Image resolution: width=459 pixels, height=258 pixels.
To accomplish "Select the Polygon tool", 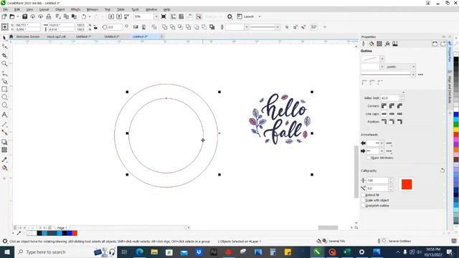I will [4, 105].
